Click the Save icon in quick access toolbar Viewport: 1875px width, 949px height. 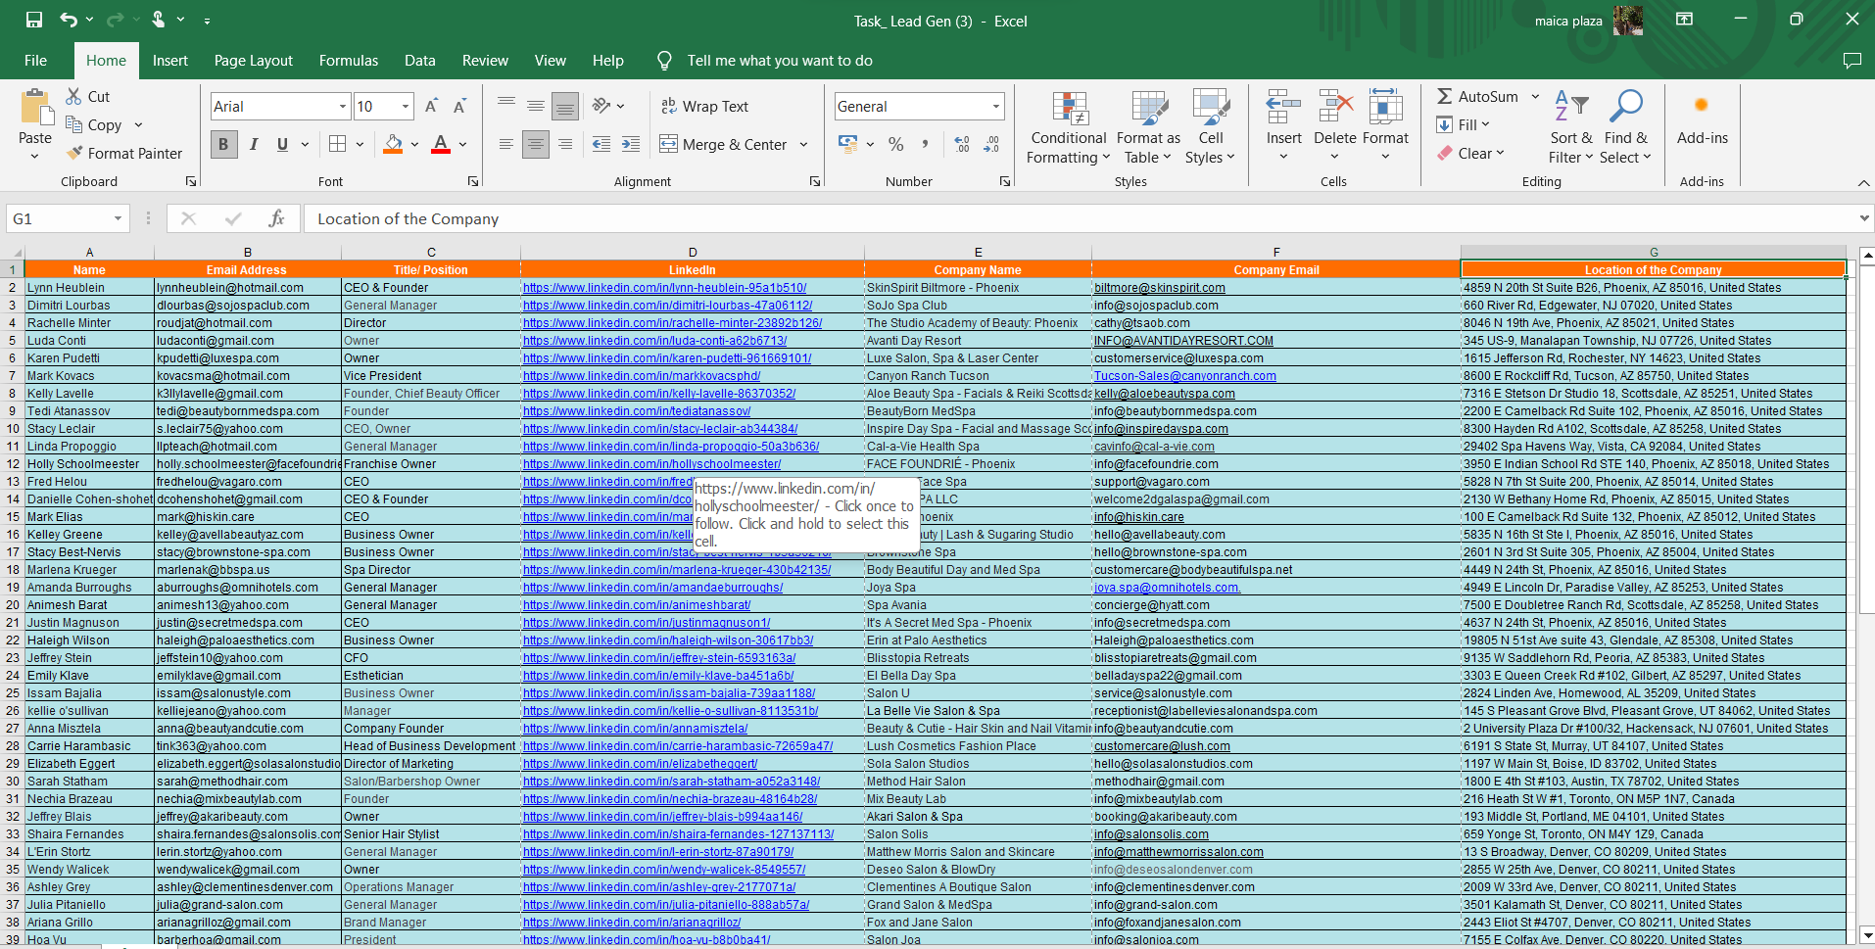coord(34,20)
